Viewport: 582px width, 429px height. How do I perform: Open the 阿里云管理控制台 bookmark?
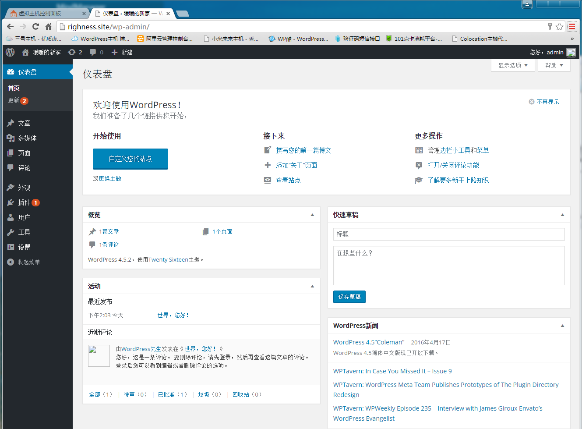pyautogui.click(x=165, y=39)
